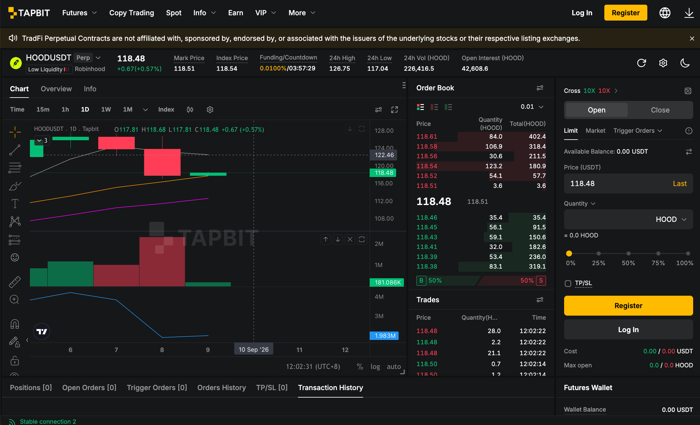700x425 pixels.
Task: Open the Overview tab
Action: pos(56,89)
